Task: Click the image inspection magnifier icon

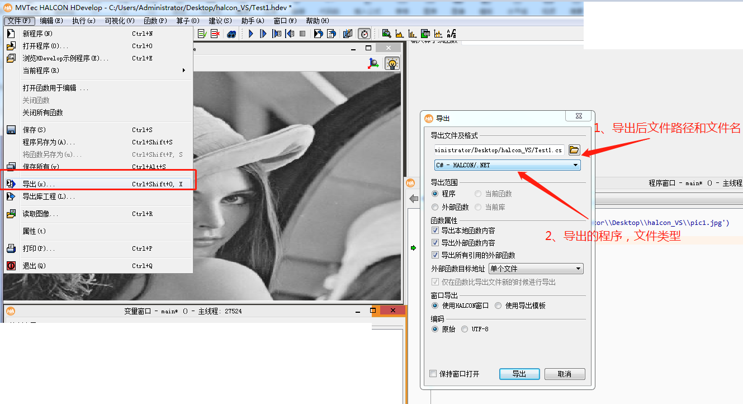Action: coord(386,34)
